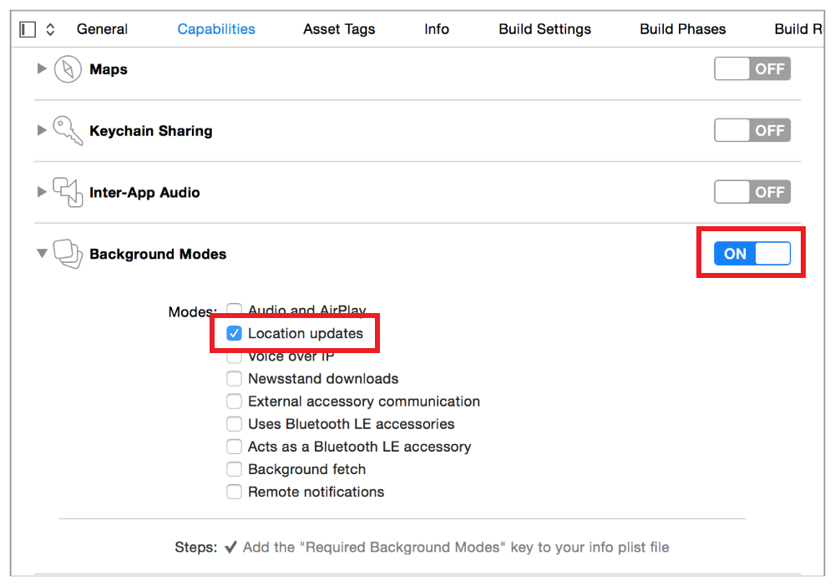
Task: Click the Maps compass icon
Action: coord(67,69)
